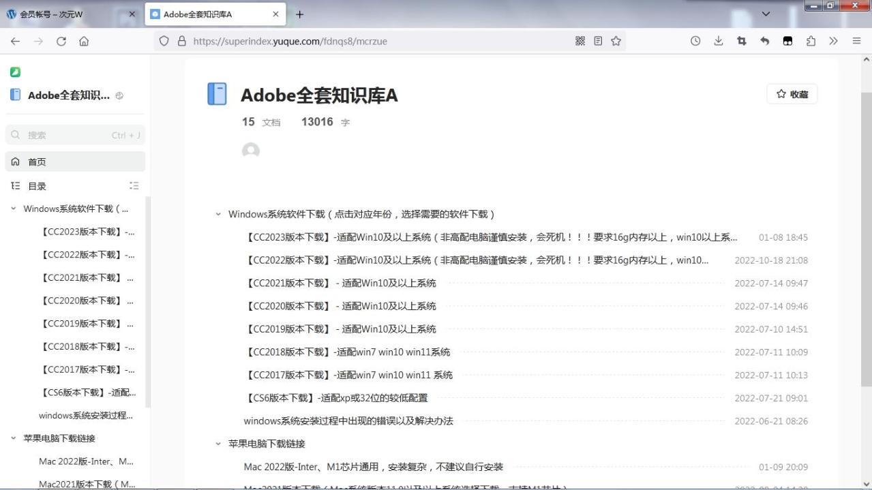Screen dimensions: 872x490
Task: Click the 搜索 search field
Action: click(75, 135)
